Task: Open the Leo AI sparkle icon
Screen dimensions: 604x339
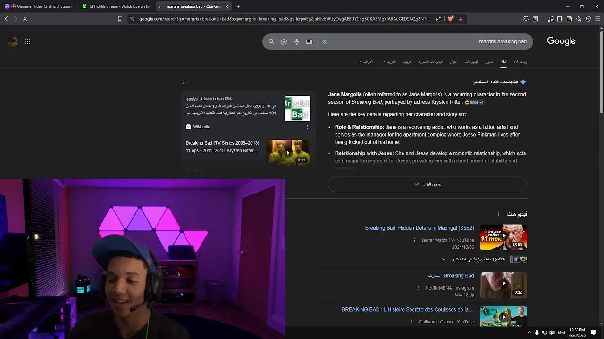Action: pyautogui.click(x=579, y=19)
